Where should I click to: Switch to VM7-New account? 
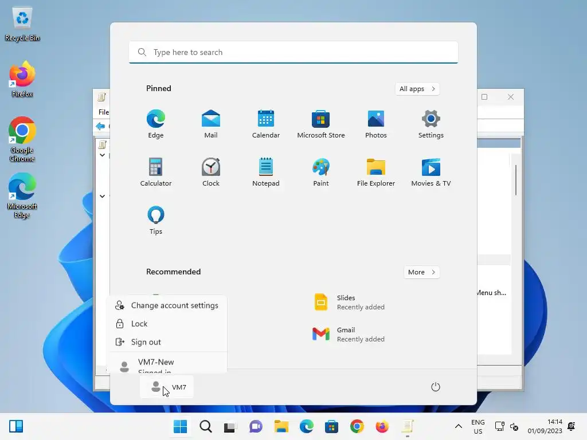click(167, 364)
